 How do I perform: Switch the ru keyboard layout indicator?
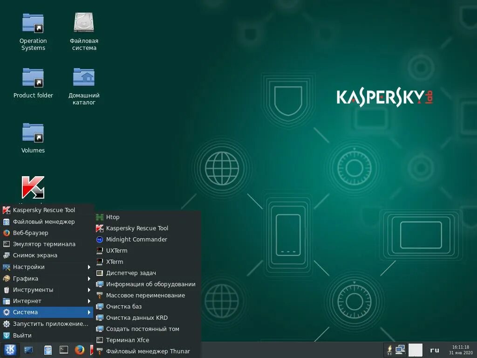(x=435, y=350)
